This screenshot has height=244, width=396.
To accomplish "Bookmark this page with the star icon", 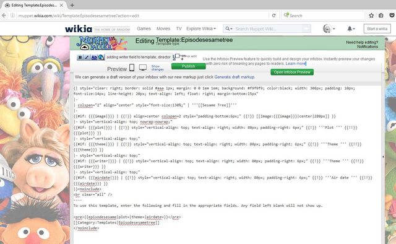I will point(371,15).
